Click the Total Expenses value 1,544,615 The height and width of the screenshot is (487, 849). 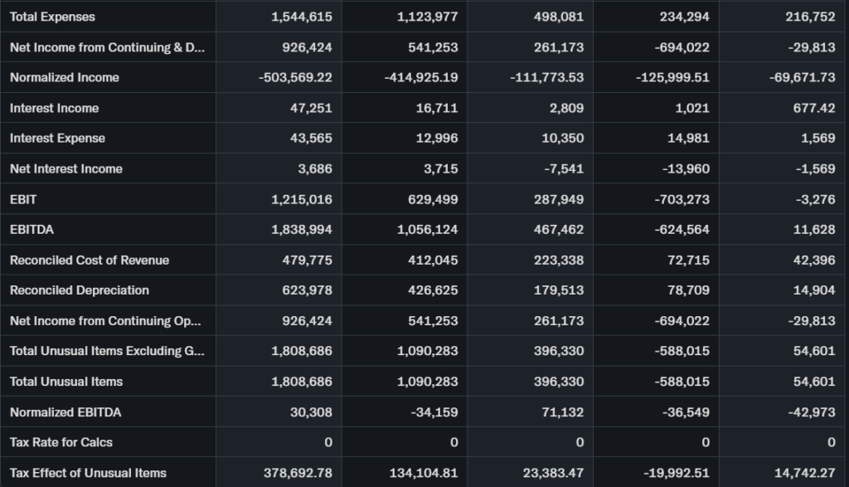[302, 17]
